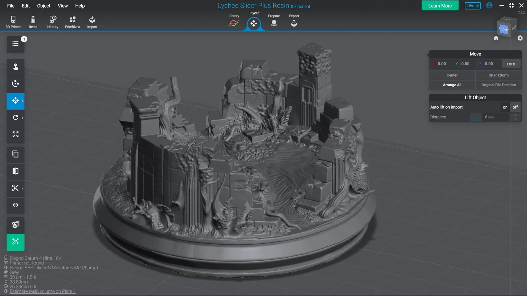
Task: Click Elegoo ABS-Like V3 resin profile text
Action: tap(54, 268)
